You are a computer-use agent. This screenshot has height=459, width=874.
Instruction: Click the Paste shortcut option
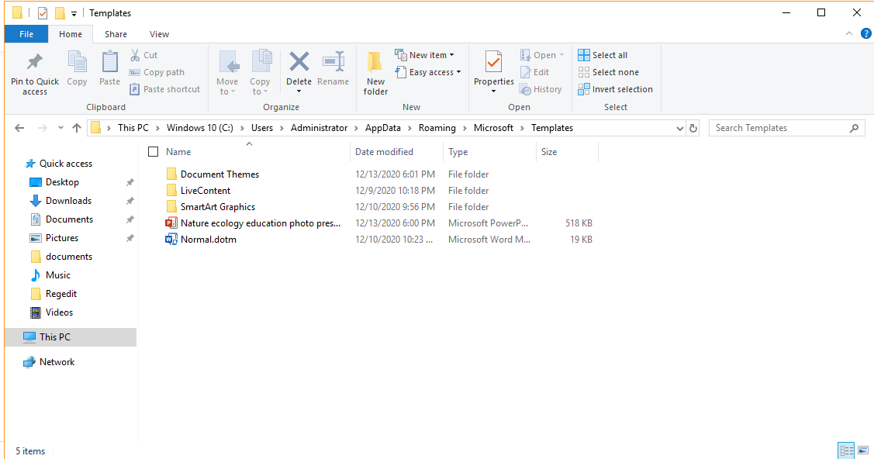pos(164,89)
